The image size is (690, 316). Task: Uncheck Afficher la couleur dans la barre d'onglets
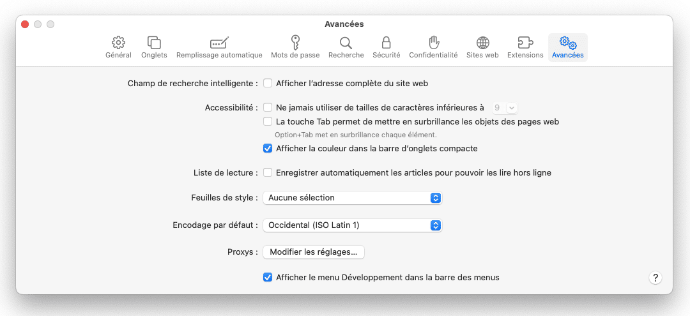[268, 149]
